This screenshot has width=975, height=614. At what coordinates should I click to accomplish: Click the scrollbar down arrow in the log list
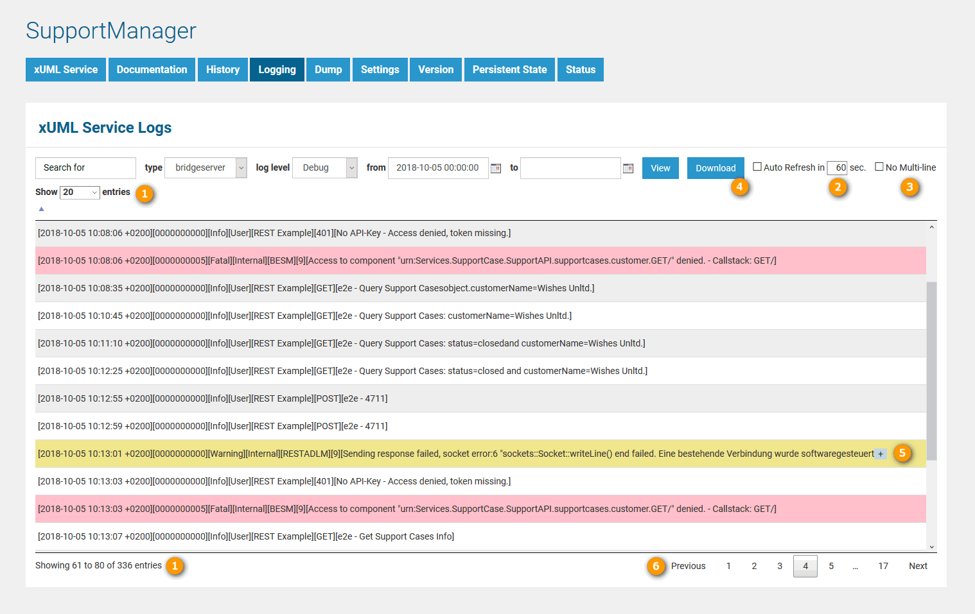click(931, 547)
